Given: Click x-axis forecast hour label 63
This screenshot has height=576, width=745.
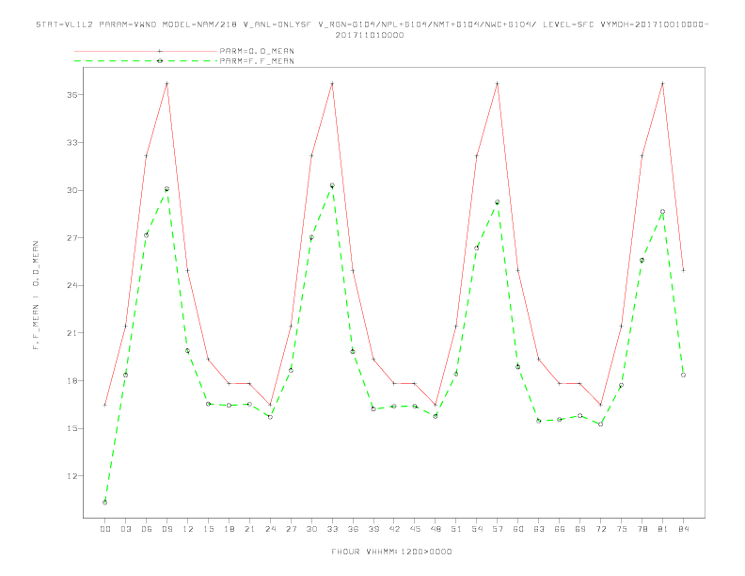Looking at the screenshot, I should tap(539, 529).
